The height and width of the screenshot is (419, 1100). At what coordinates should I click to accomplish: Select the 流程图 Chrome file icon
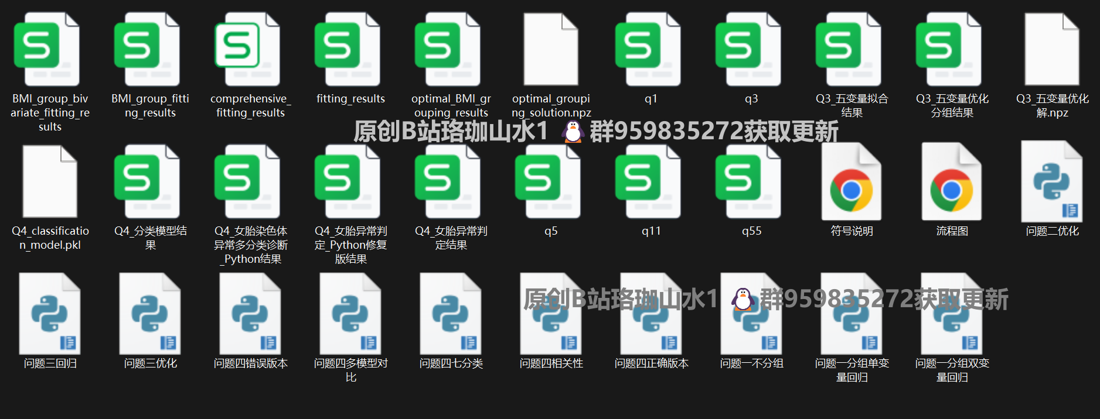click(952, 181)
